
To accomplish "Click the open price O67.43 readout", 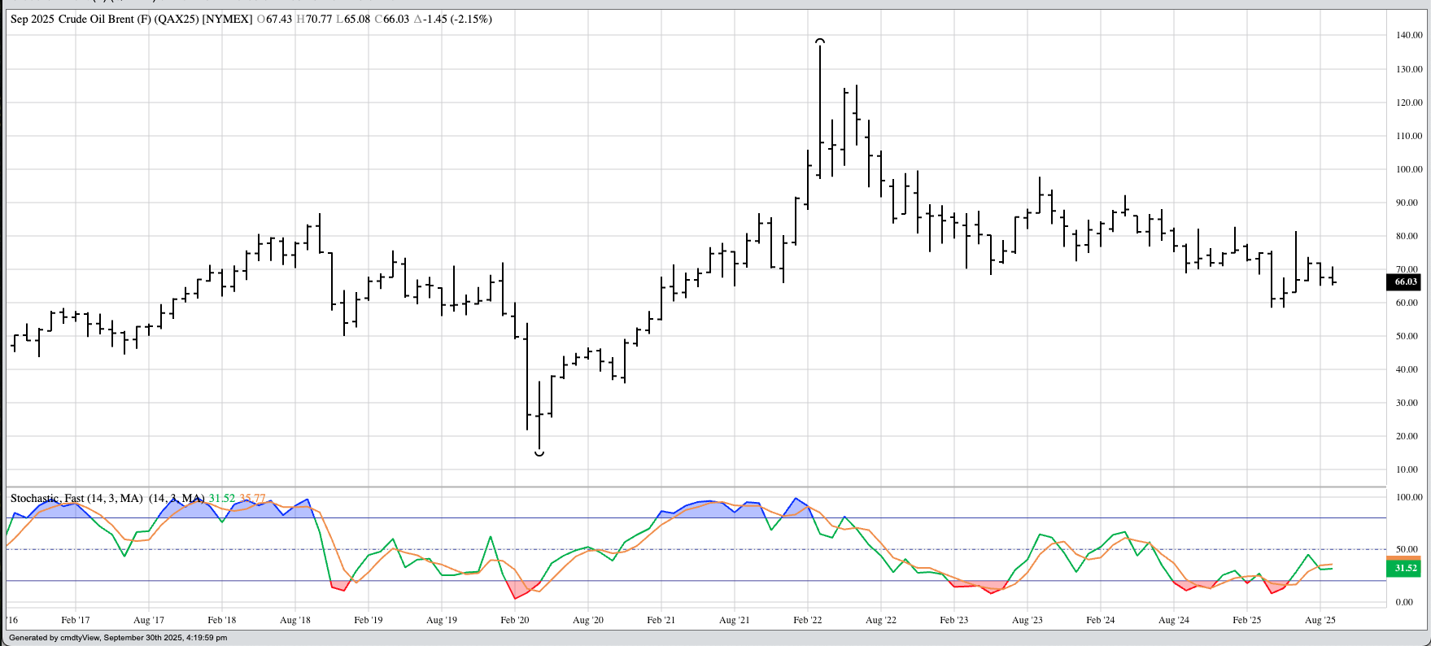I will [x=274, y=19].
